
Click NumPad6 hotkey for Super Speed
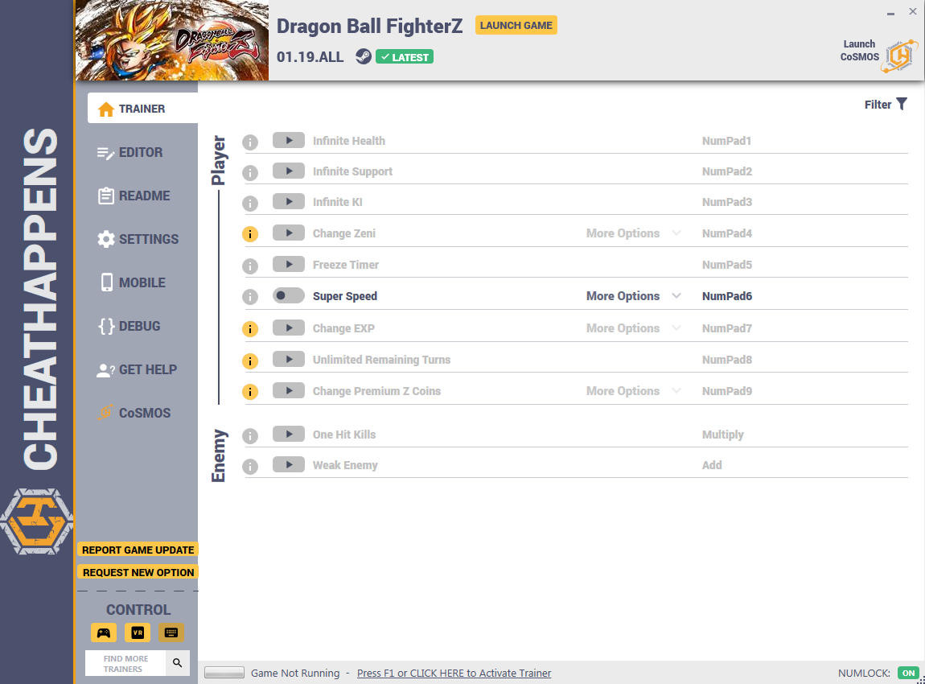click(x=727, y=296)
